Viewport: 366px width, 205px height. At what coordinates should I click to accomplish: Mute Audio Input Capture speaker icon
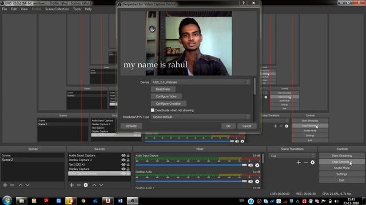(x=250, y=165)
